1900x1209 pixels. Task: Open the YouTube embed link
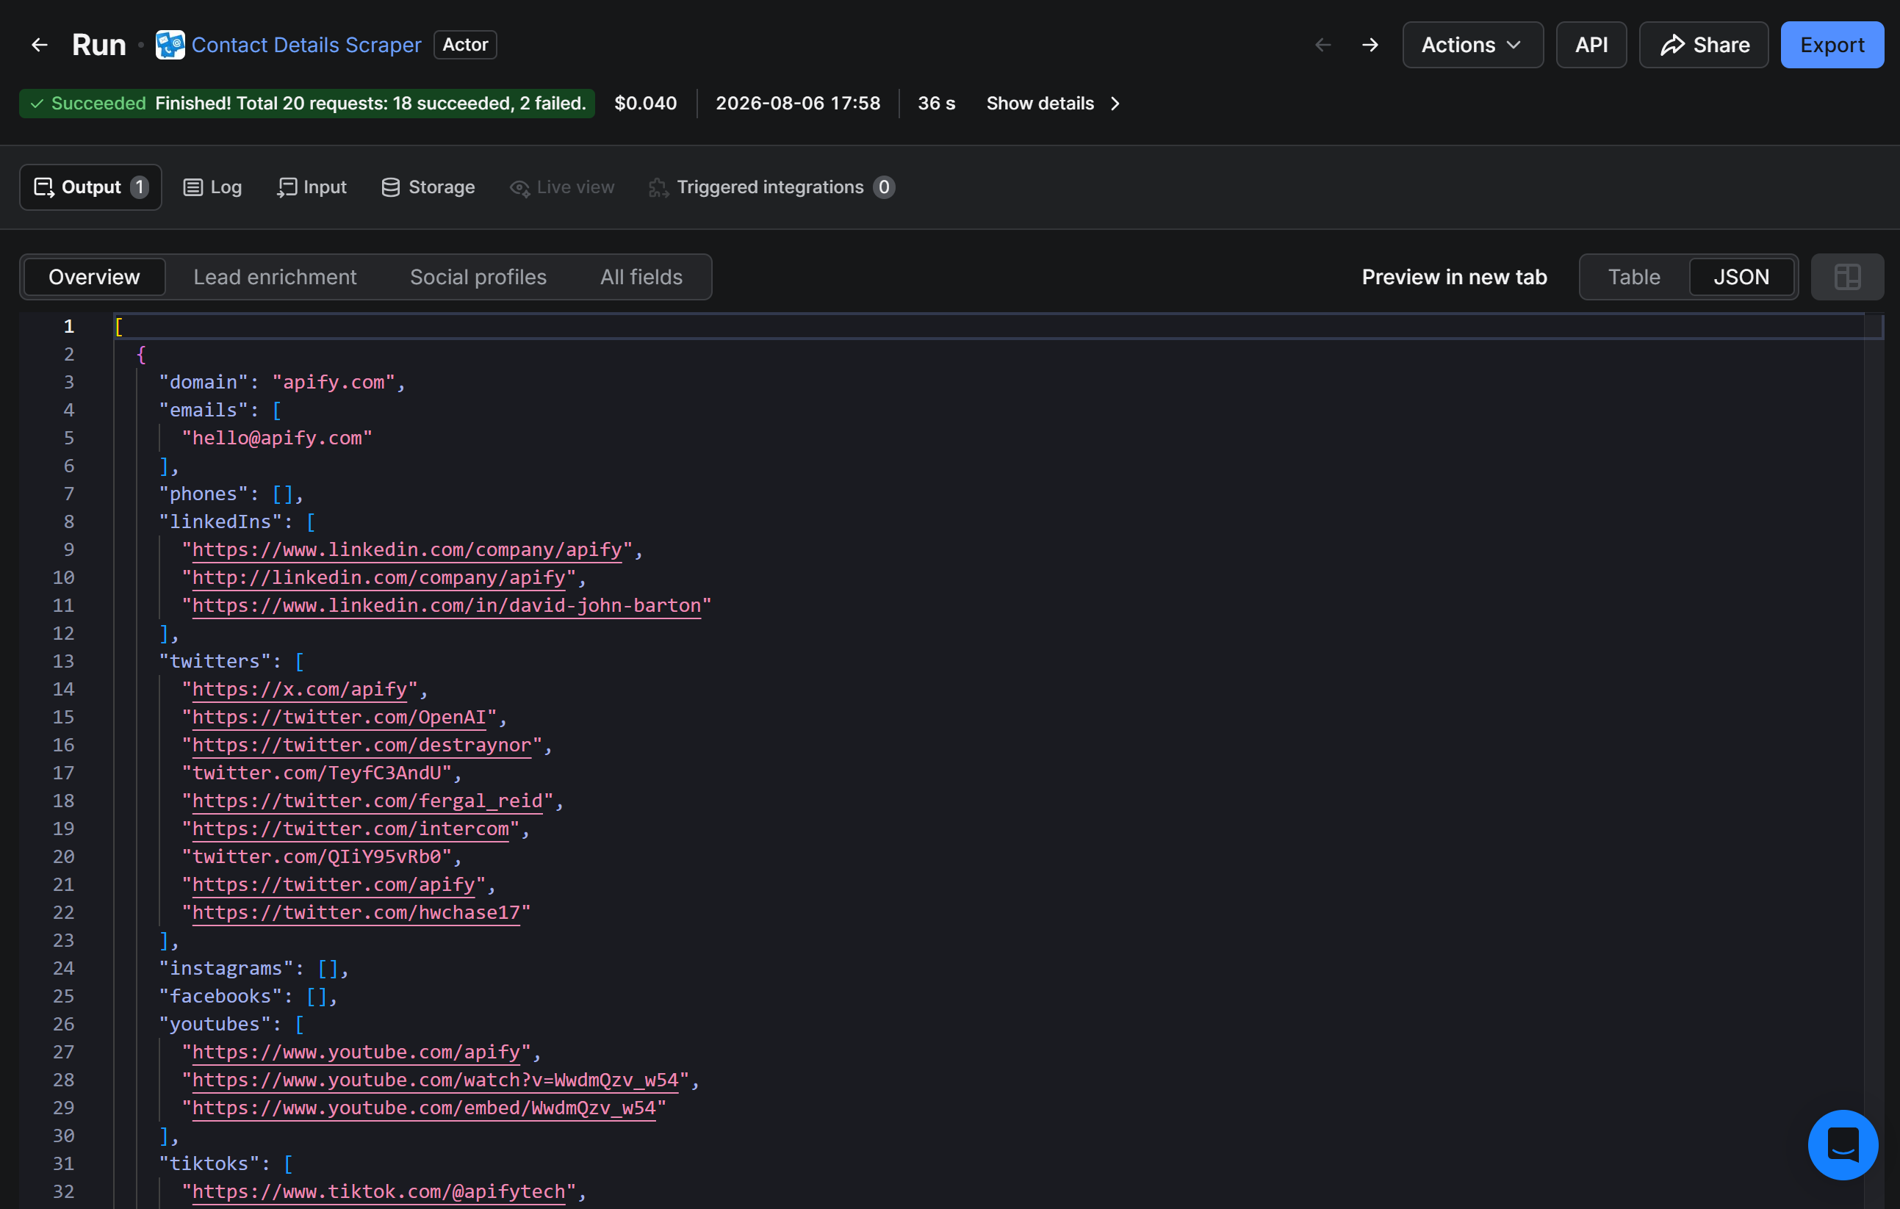[x=425, y=1108]
